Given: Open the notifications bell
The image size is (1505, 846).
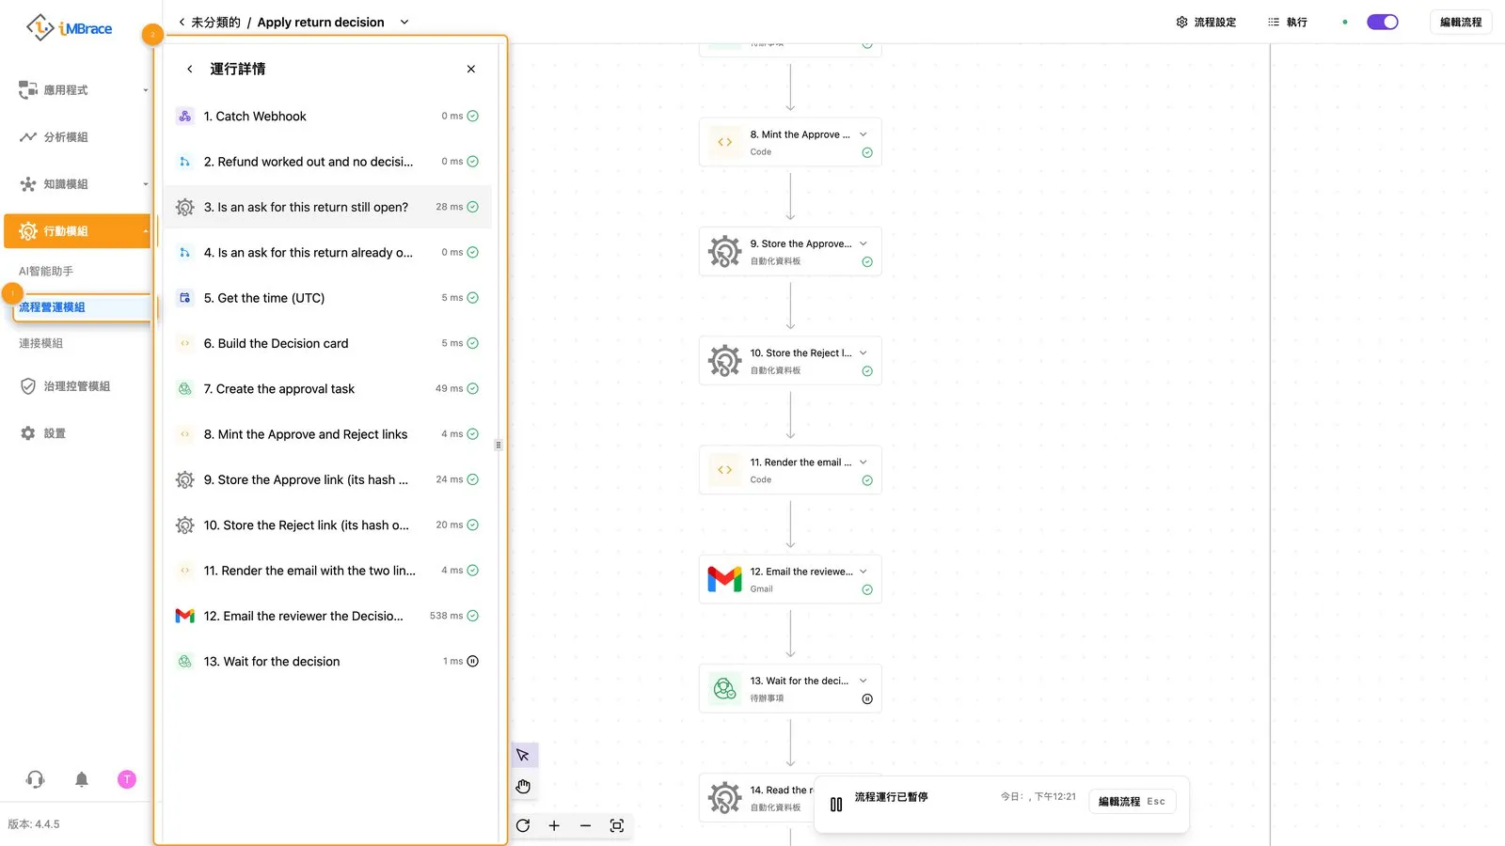Looking at the screenshot, I should [82, 779].
